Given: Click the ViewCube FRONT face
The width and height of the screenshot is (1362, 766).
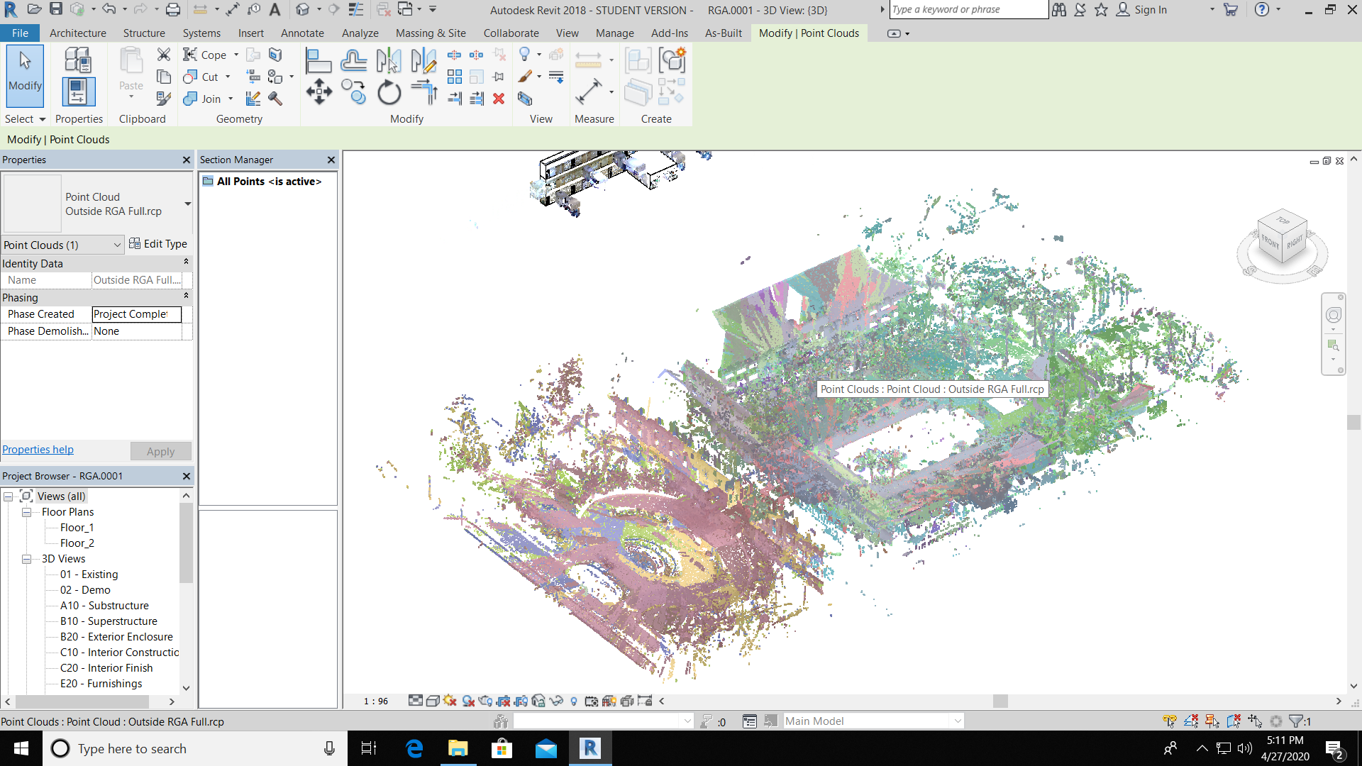Looking at the screenshot, I should pyautogui.click(x=1270, y=243).
